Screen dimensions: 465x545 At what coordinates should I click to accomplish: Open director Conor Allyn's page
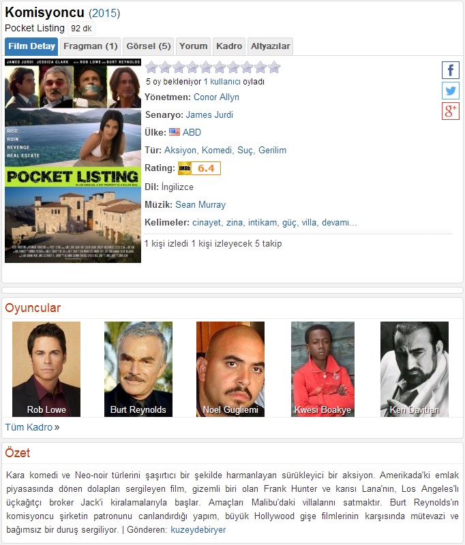[216, 97]
